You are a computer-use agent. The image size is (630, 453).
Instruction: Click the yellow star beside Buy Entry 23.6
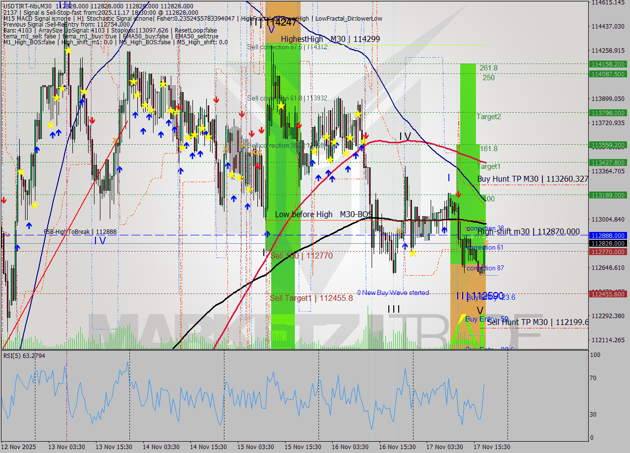(x=412, y=253)
